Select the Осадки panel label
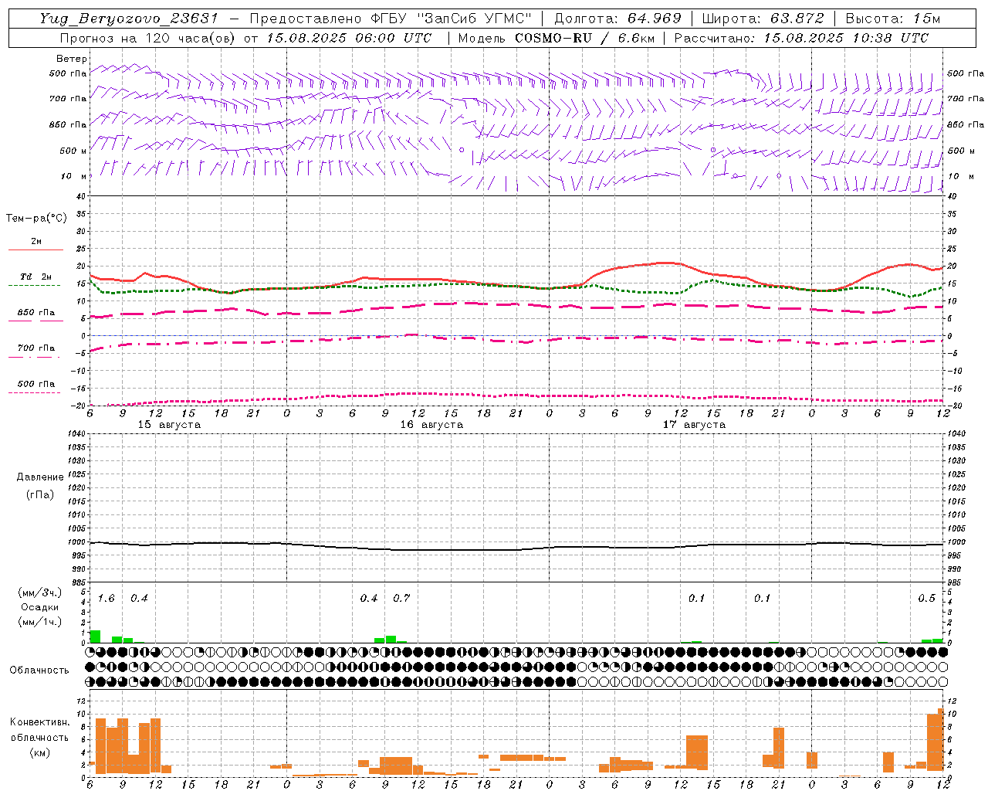988x791 pixels. click(x=40, y=607)
